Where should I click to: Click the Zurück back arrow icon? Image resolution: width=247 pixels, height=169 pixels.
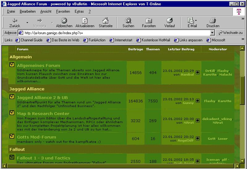pyautogui.click(x=15, y=21)
